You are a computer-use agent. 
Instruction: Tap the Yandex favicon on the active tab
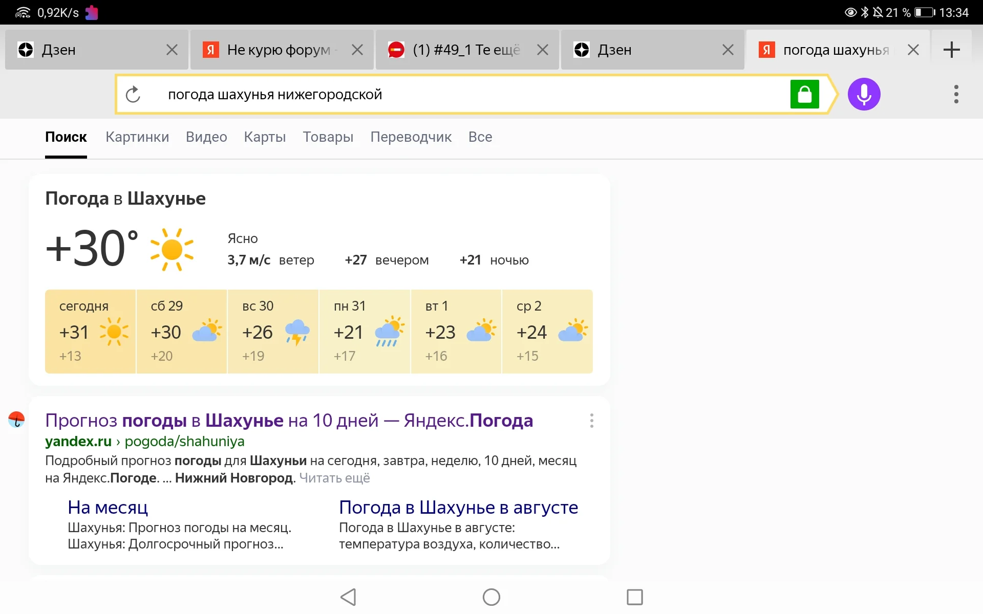tap(766, 49)
